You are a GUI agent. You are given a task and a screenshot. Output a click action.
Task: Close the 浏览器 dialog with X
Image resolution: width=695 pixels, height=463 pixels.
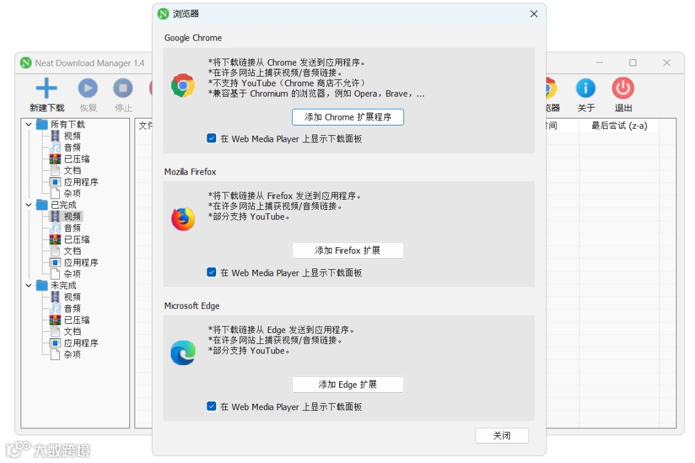click(533, 14)
